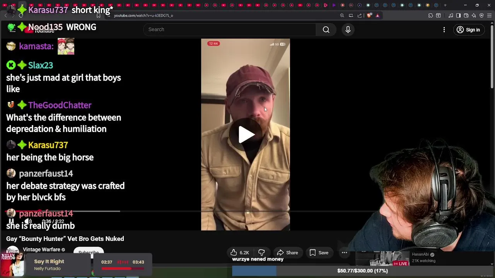The image size is (495, 278).
Task: Open Brave Rewards triangle icon
Action: tap(377, 15)
